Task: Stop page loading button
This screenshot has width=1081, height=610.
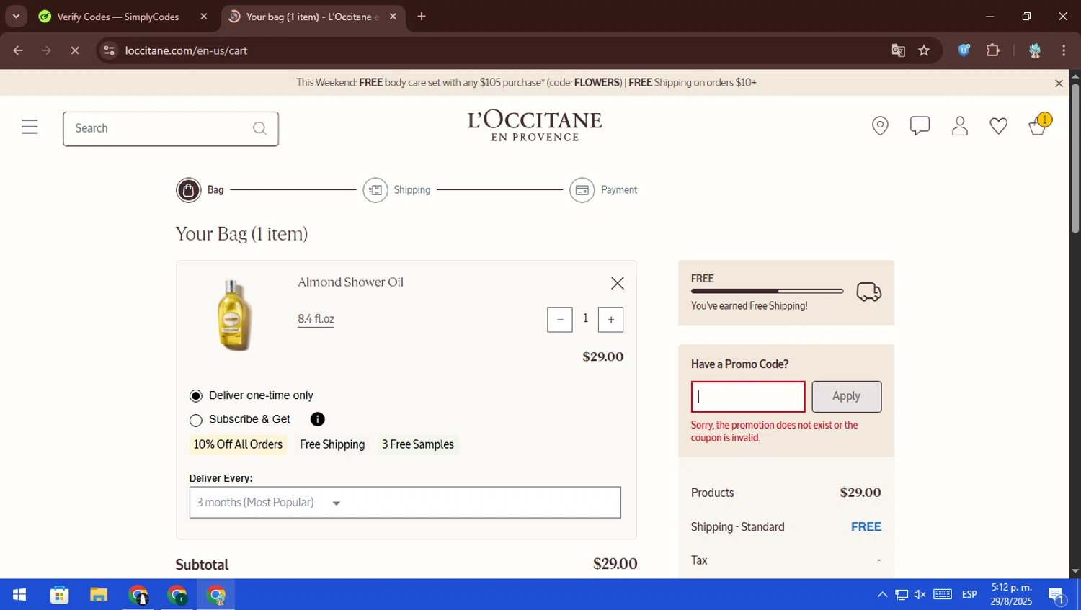Action: (75, 50)
